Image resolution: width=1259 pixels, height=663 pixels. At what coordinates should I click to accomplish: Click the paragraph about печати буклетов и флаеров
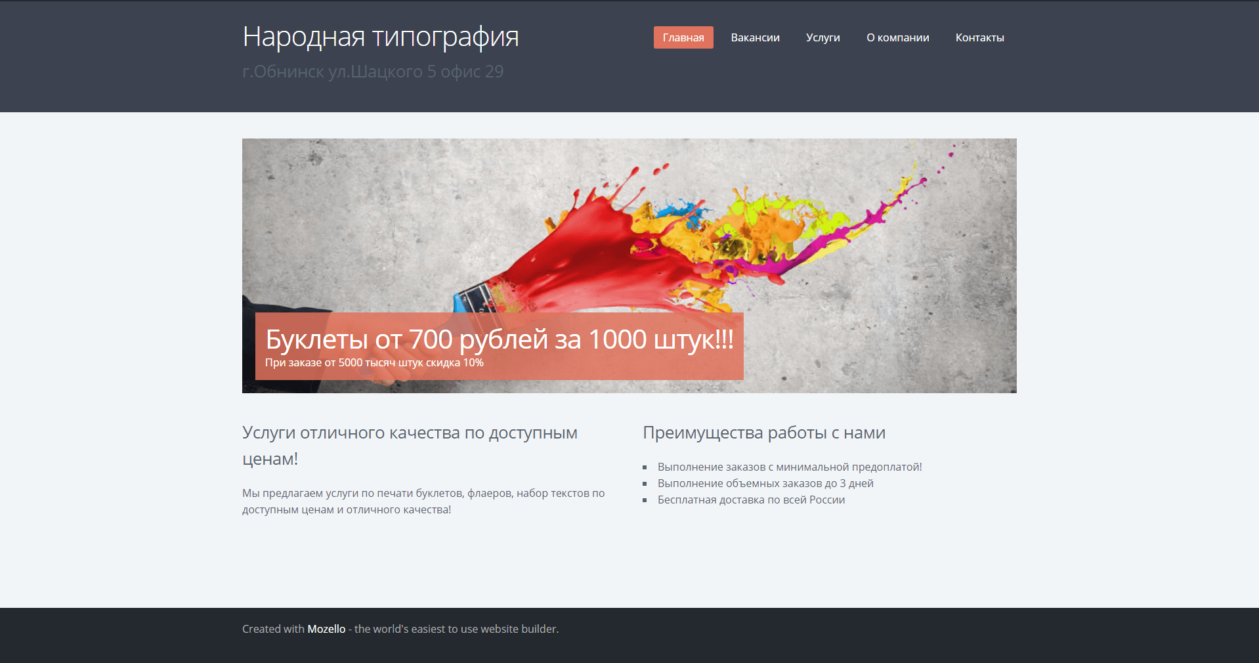[x=423, y=500]
